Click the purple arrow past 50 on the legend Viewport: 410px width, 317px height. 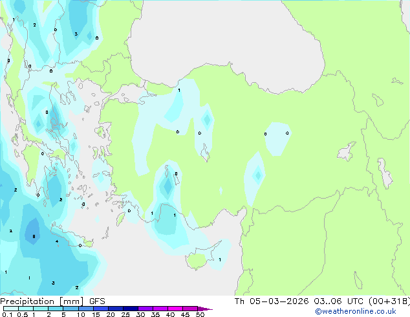[205, 309]
